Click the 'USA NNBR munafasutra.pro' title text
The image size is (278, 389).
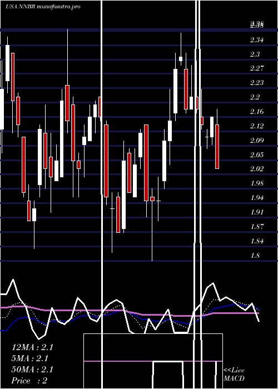coord(43,7)
